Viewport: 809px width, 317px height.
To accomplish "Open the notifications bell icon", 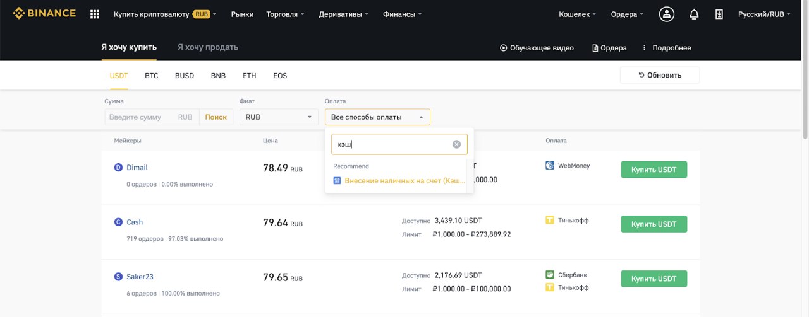I will [x=694, y=14].
